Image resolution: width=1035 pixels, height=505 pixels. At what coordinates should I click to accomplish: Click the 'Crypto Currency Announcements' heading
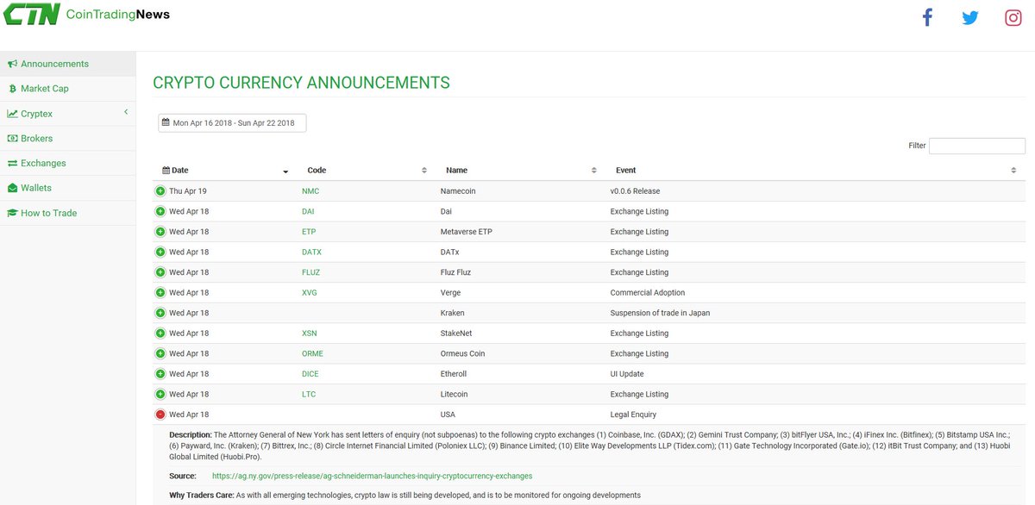[301, 83]
